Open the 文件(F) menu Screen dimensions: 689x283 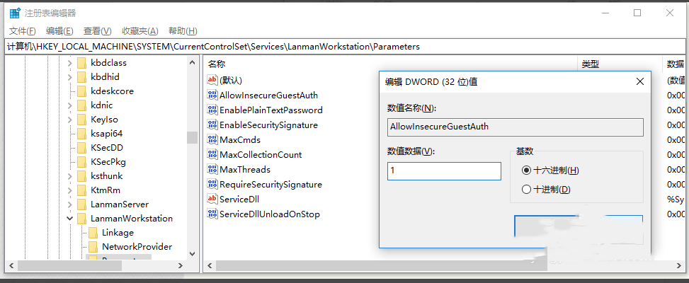click(x=22, y=31)
